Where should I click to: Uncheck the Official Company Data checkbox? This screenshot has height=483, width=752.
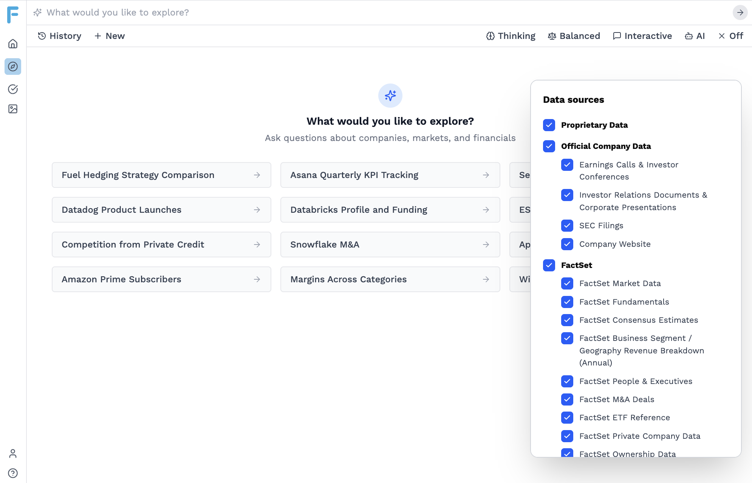pos(549,146)
